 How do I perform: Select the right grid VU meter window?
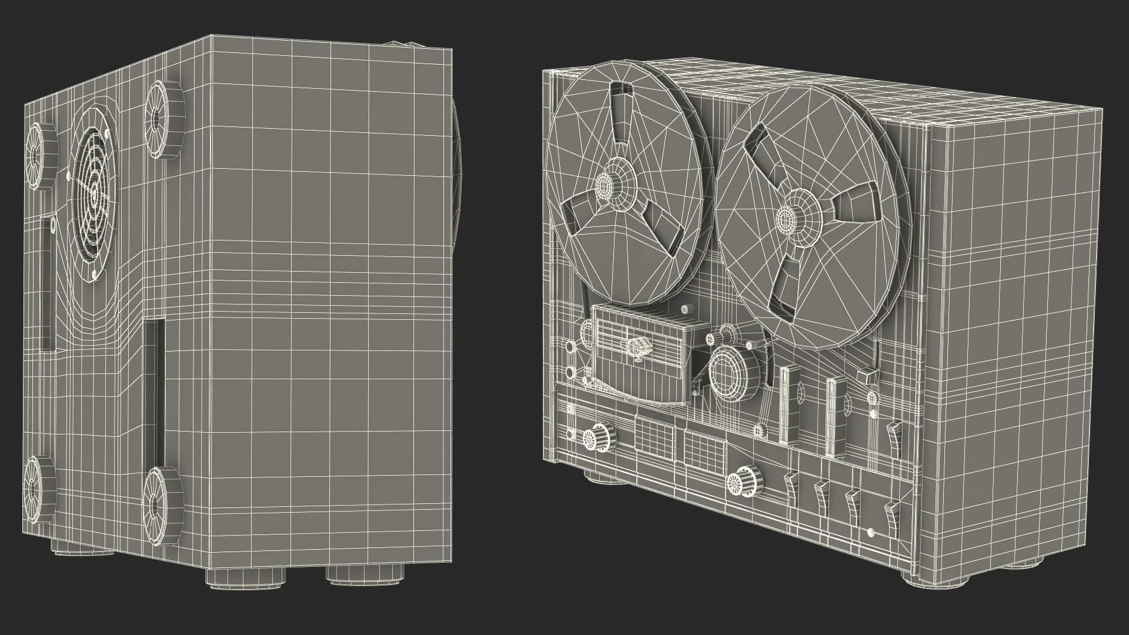point(705,450)
